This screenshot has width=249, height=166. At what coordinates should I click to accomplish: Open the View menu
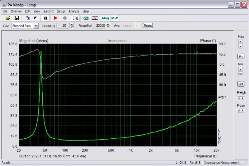[37, 11]
